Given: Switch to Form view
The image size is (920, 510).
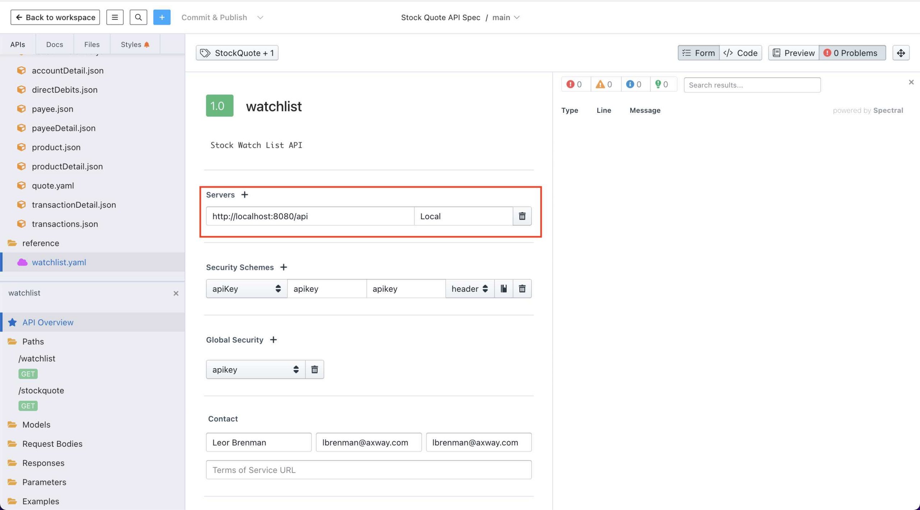Looking at the screenshot, I should (698, 53).
